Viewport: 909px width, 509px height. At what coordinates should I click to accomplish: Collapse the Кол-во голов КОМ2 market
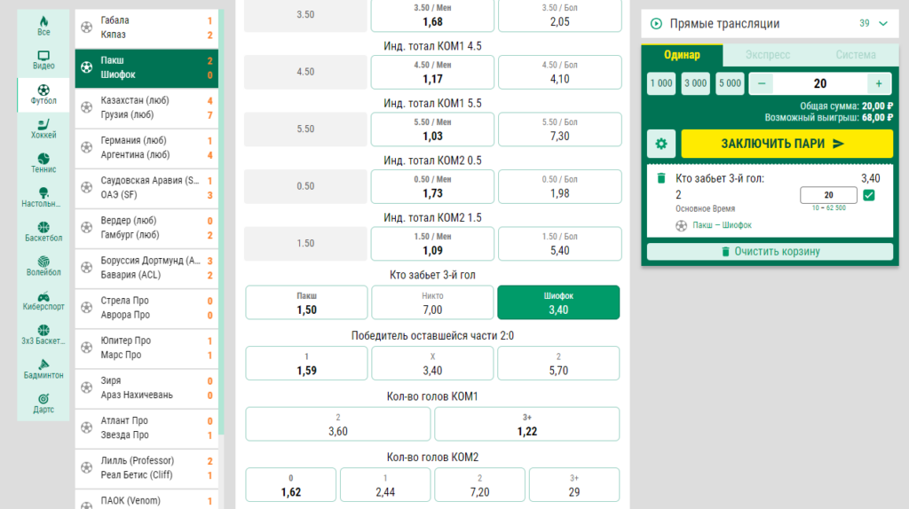click(x=432, y=458)
